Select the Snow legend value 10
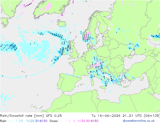Screen dimensions: 160x123 click(x=79, y=121)
